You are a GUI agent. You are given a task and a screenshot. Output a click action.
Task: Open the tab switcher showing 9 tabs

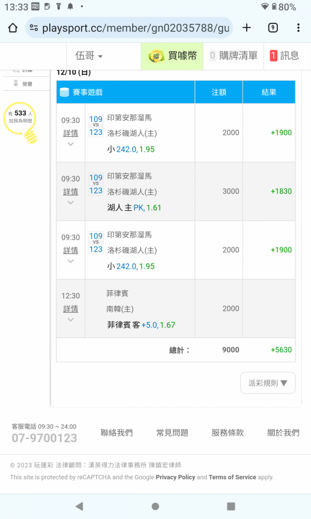tap(273, 28)
